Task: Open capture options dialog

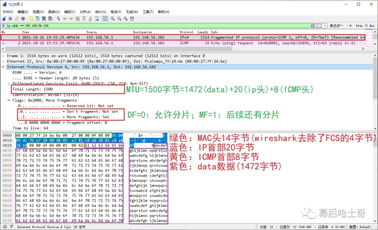Action: click(x=23, y=19)
